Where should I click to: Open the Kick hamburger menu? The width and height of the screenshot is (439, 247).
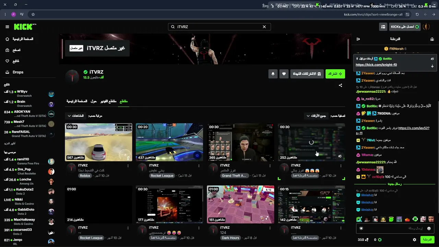pyautogui.click(x=7, y=27)
